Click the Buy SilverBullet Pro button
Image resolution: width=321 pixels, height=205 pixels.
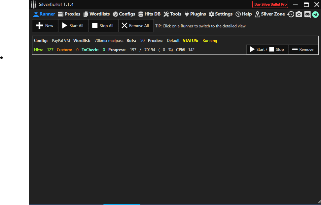tap(270, 4)
